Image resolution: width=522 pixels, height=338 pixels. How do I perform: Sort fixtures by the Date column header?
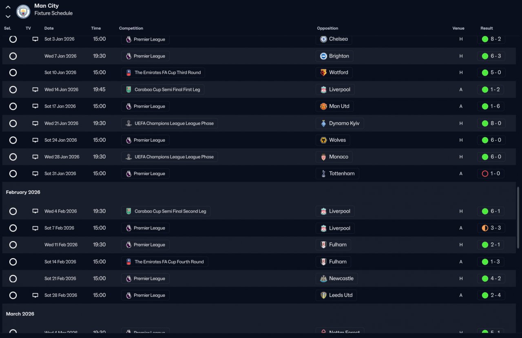point(49,29)
